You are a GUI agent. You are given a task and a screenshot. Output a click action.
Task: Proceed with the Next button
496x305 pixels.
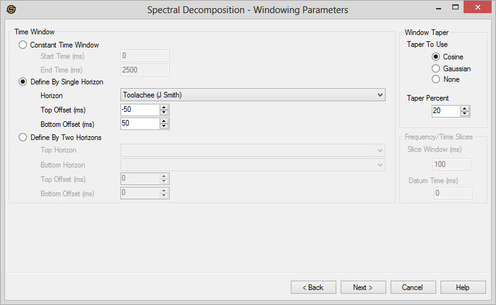(363, 287)
